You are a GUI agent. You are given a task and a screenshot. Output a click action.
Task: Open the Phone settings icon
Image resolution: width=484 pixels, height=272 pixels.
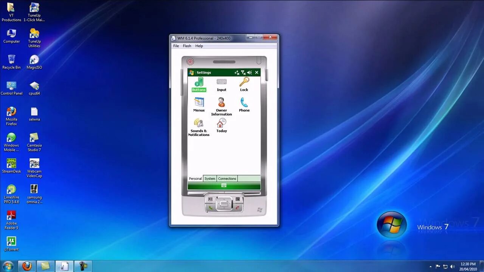tap(244, 105)
